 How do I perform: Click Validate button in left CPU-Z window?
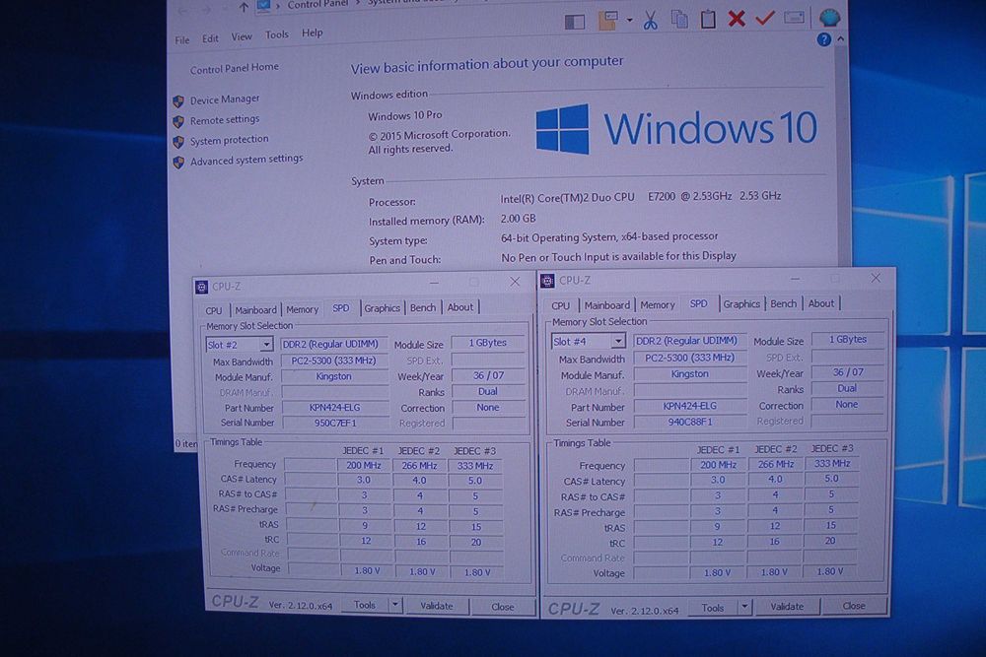pos(437,606)
